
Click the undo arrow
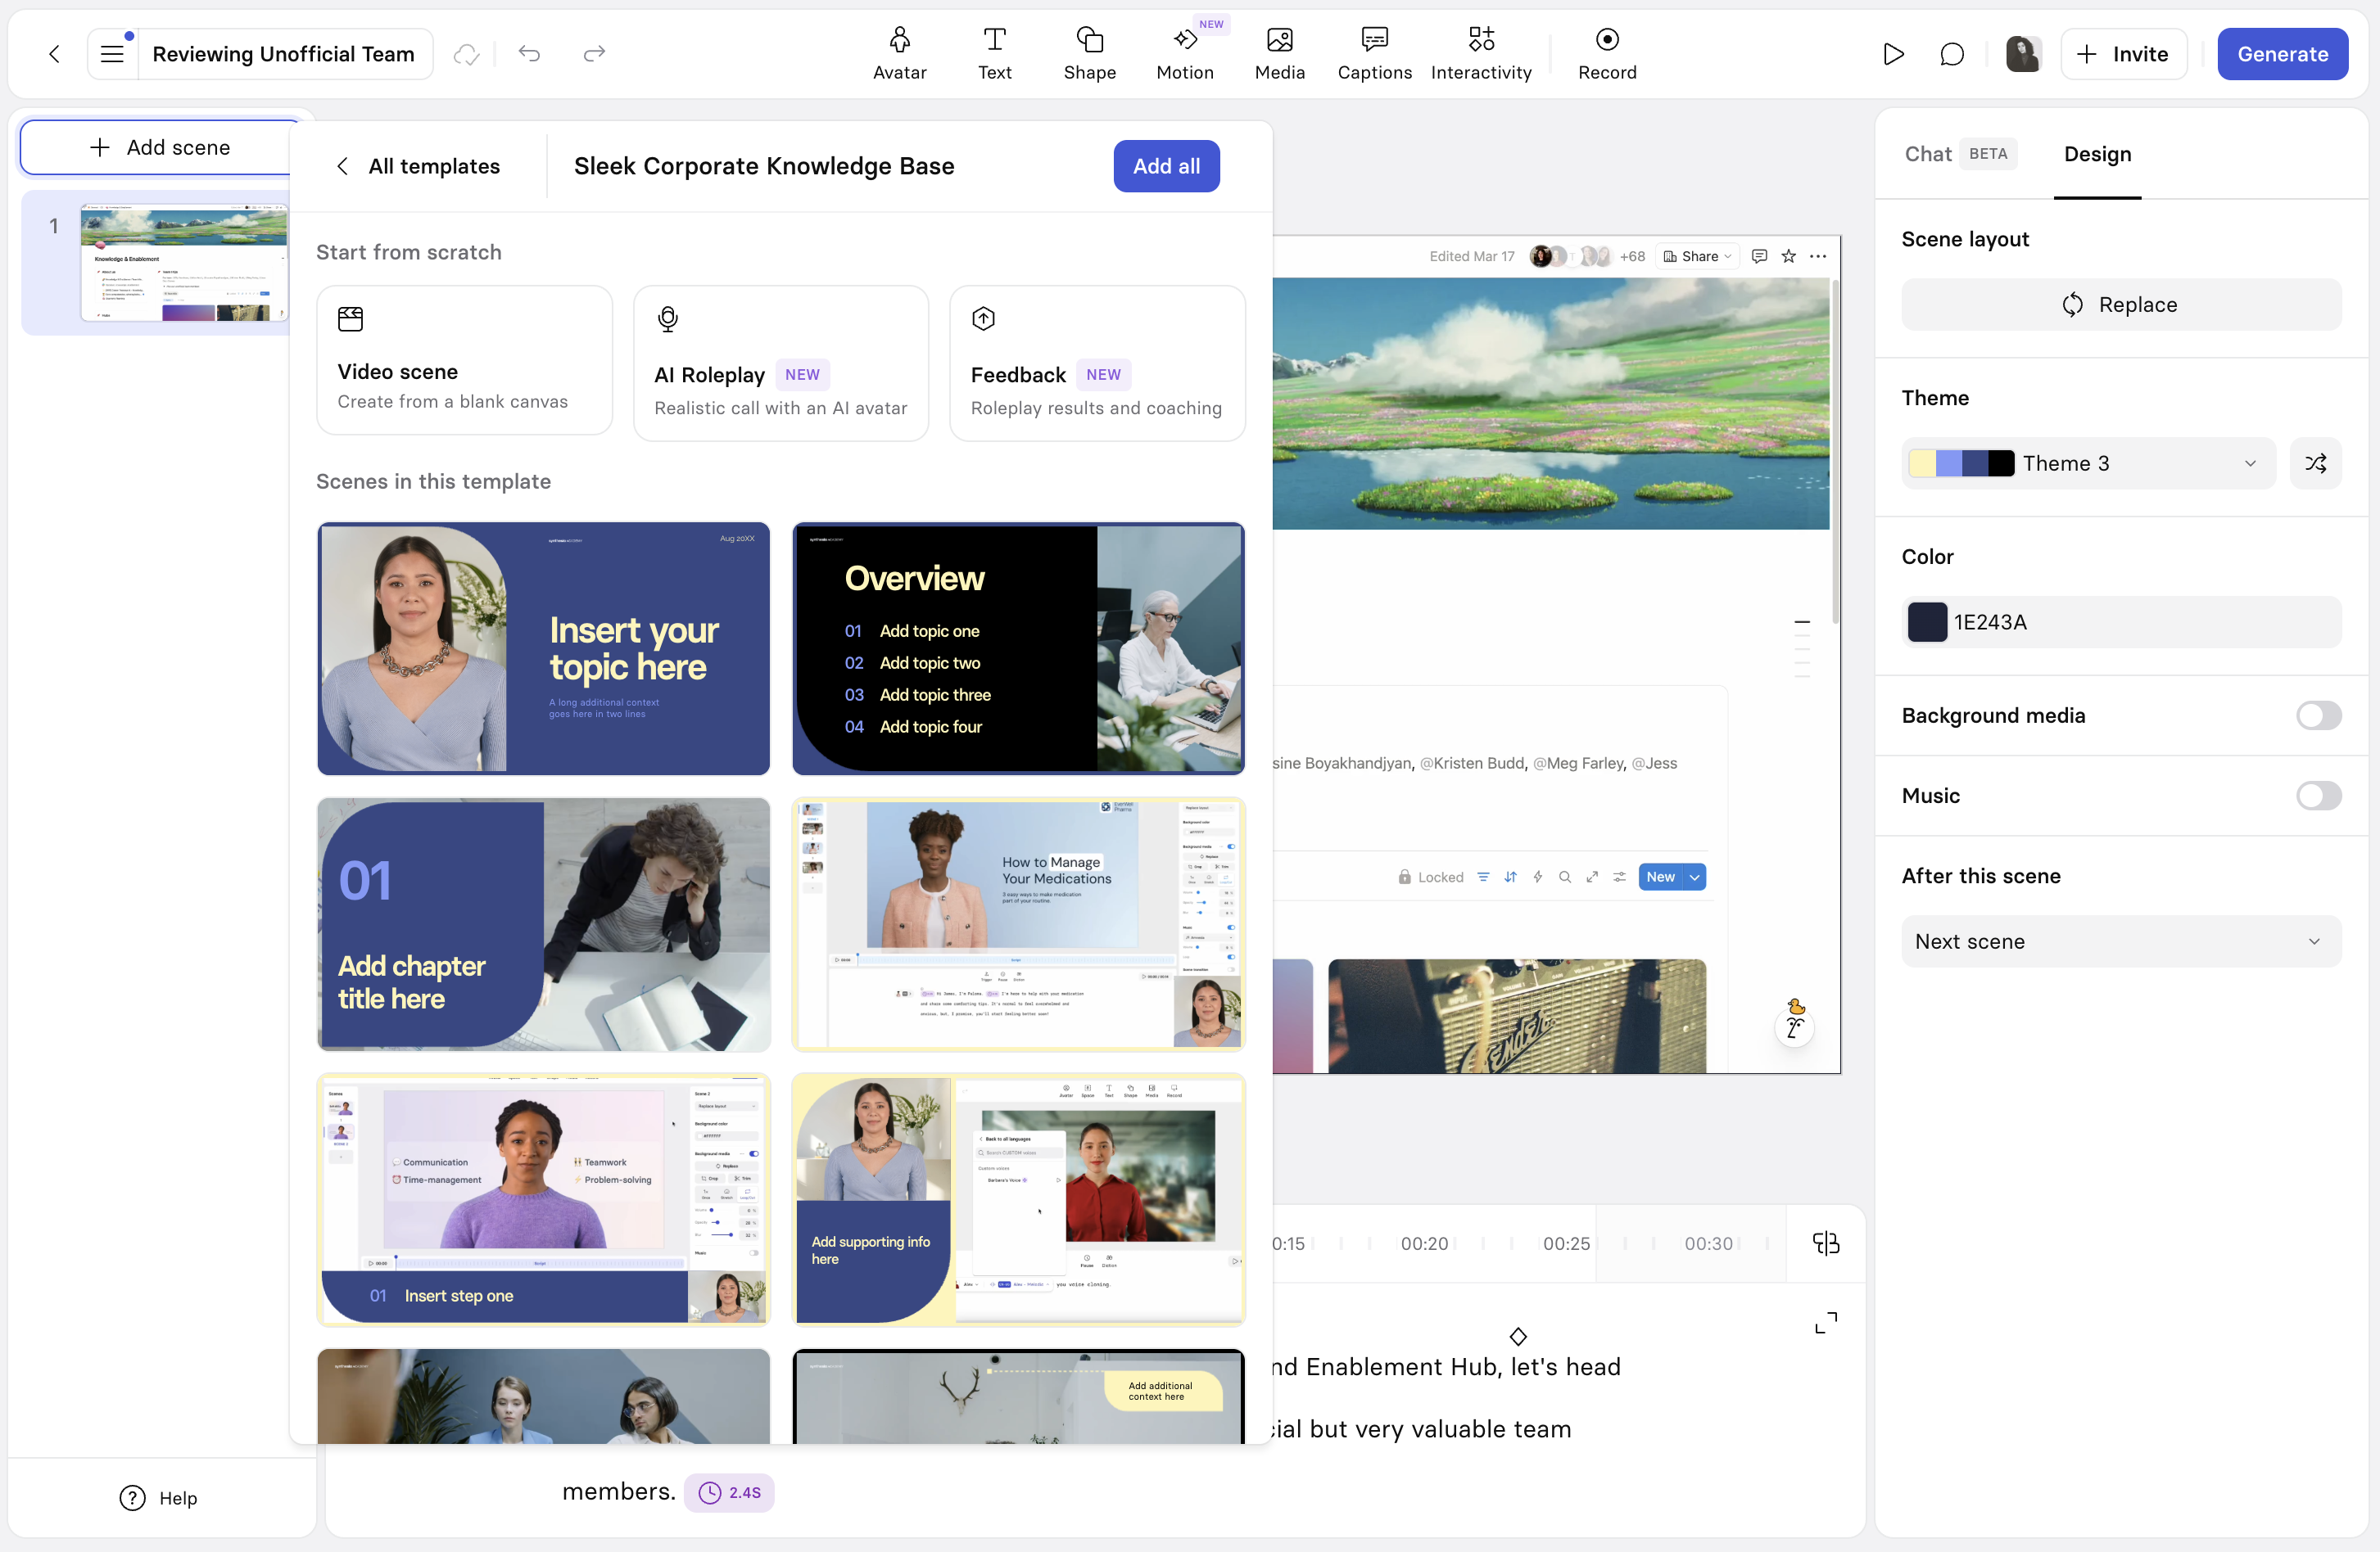[529, 54]
